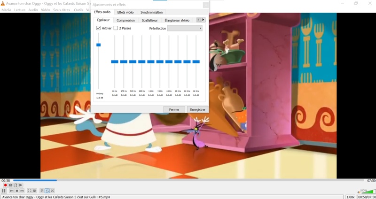Toggle the A-B loop button
Viewport: 376px width, 199px height.
coord(16,185)
